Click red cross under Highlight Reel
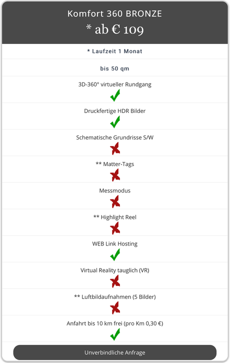Image resolution: width=230 pixels, height=363 pixels. click(x=115, y=228)
